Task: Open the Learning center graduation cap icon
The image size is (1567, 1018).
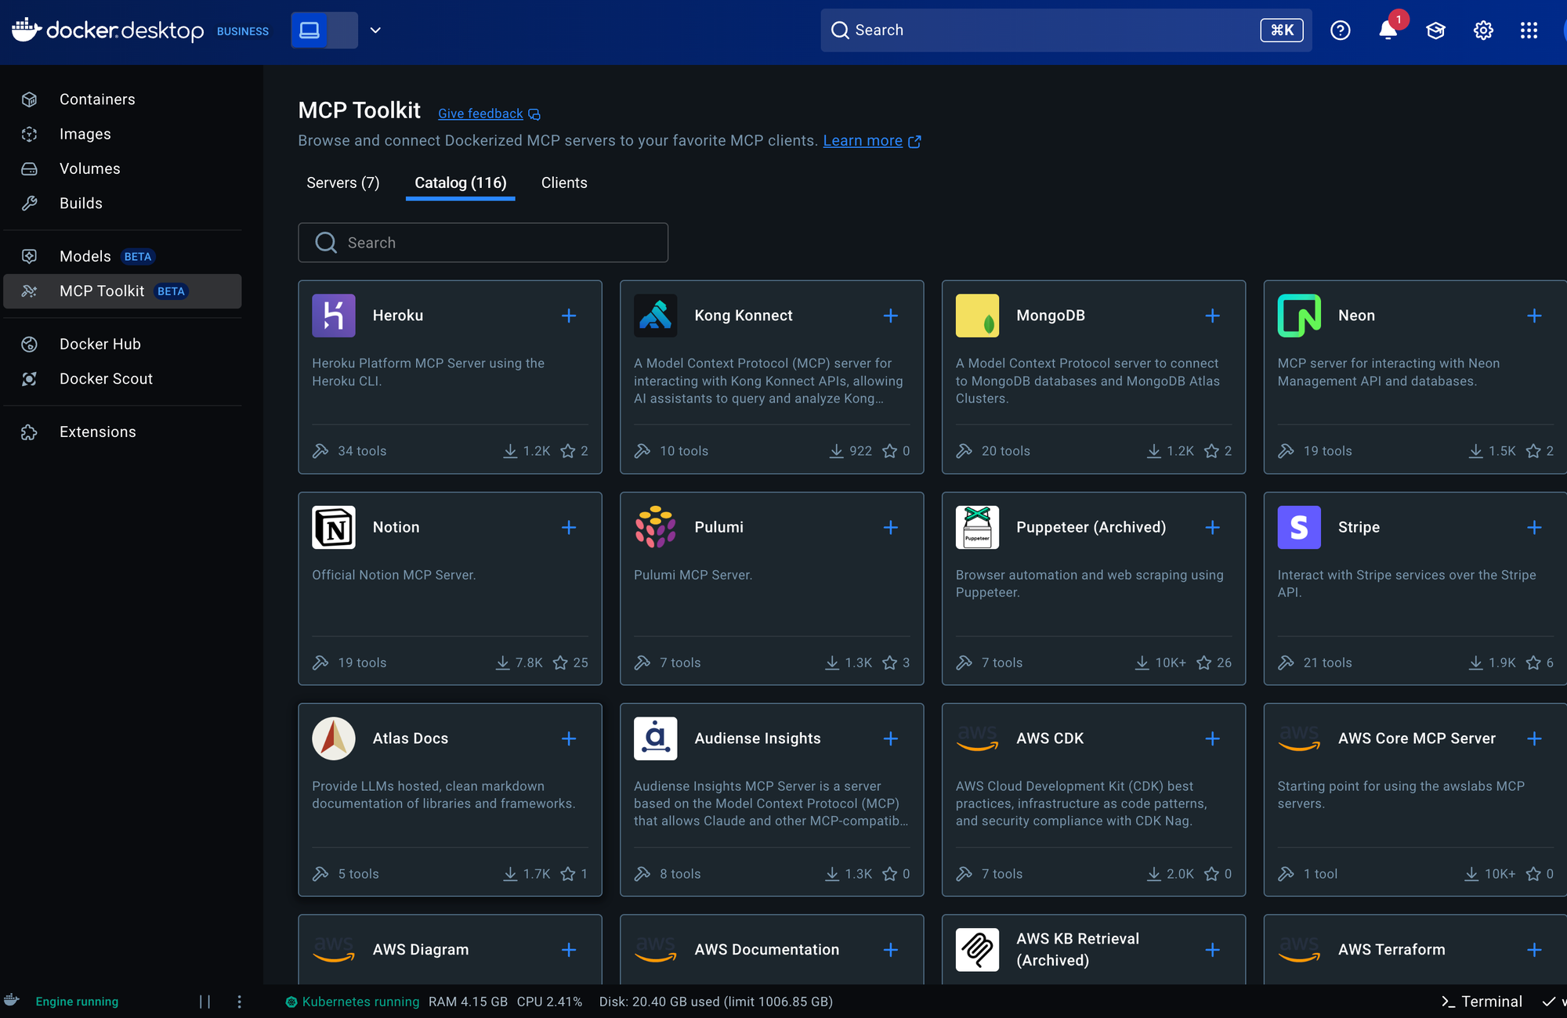Action: pyautogui.click(x=1435, y=31)
